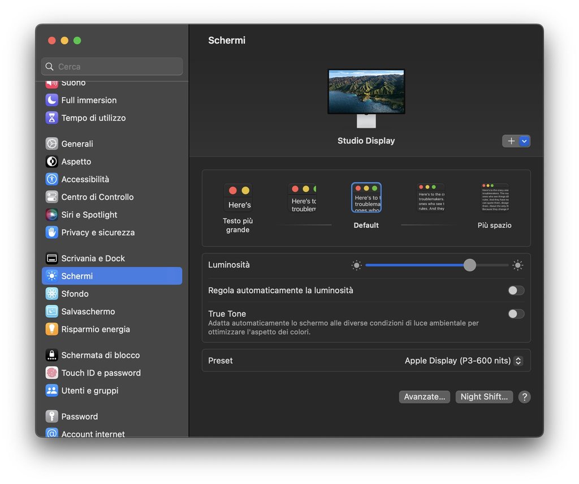Click the Studio Display monitor image
Screen dimensions: 579x484
click(366, 98)
